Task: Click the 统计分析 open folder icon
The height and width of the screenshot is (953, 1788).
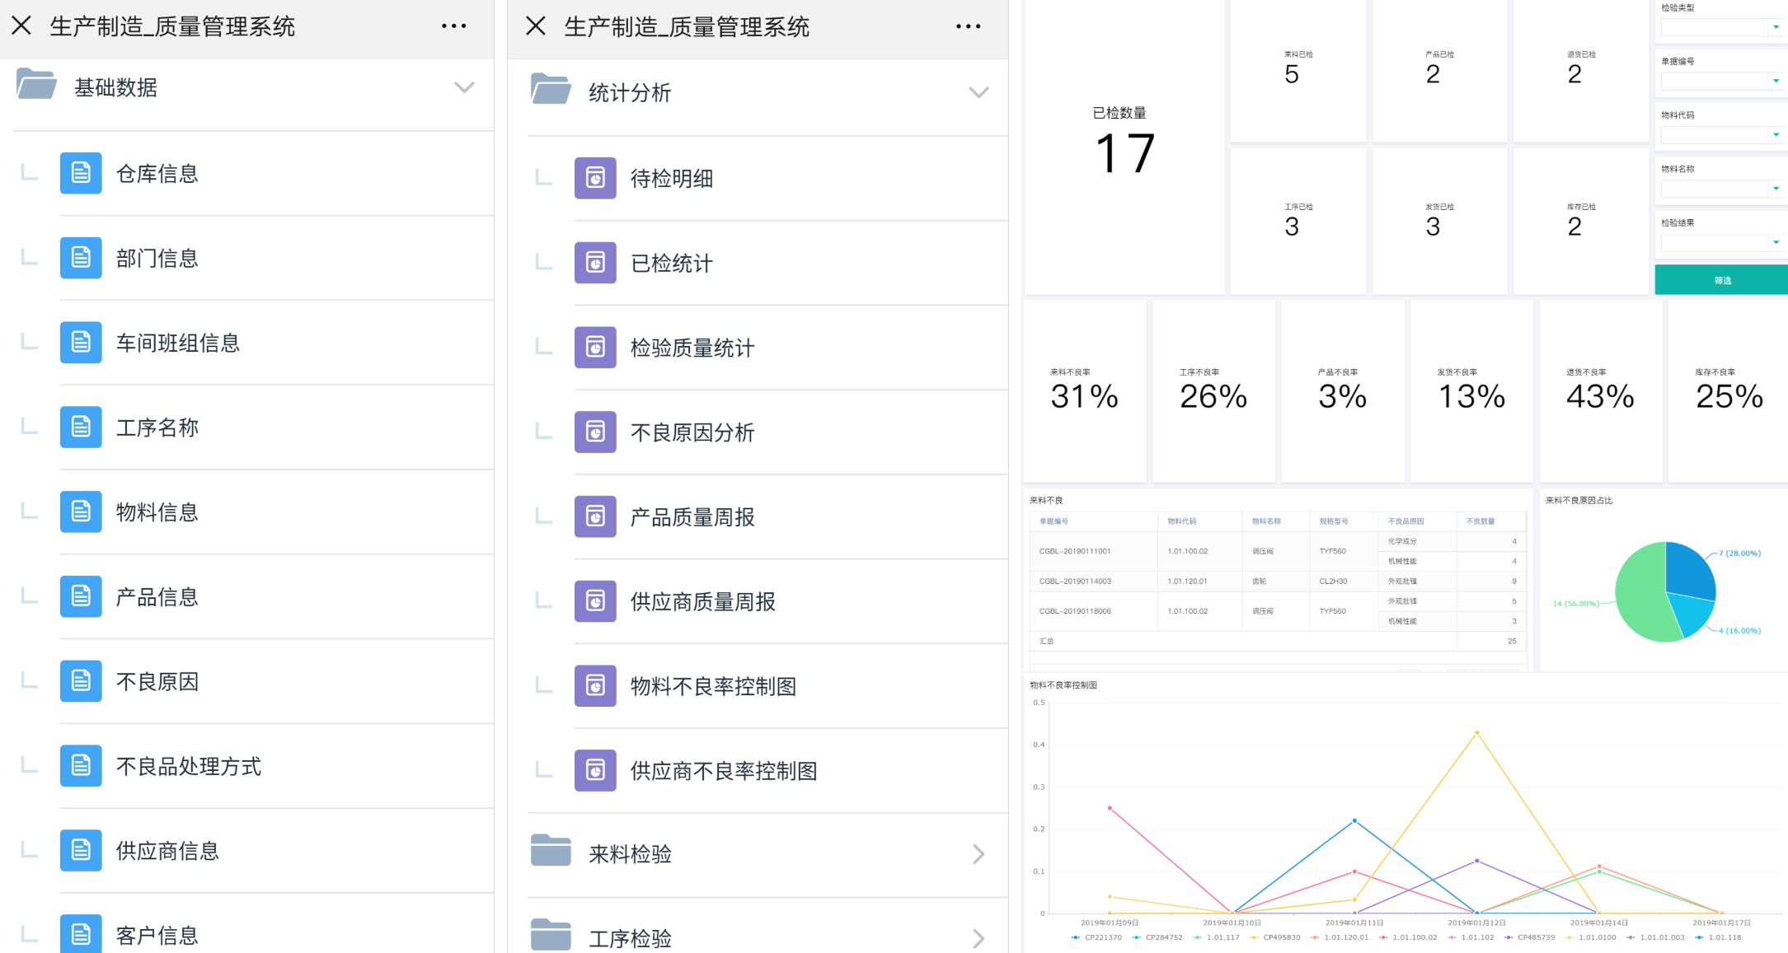Action: point(551,90)
